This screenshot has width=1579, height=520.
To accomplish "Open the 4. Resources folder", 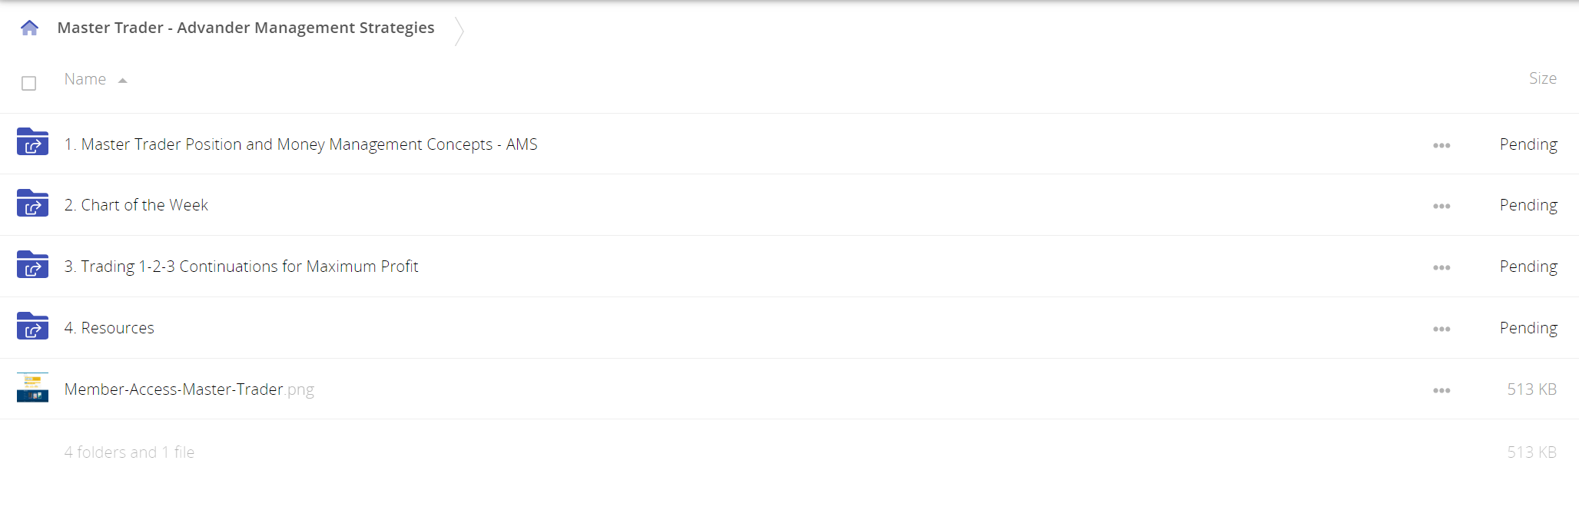I will [109, 328].
